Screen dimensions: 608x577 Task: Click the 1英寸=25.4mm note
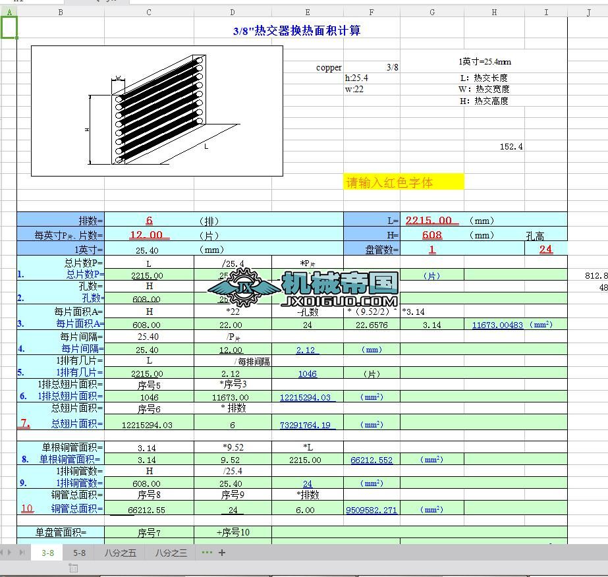click(485, 61)
